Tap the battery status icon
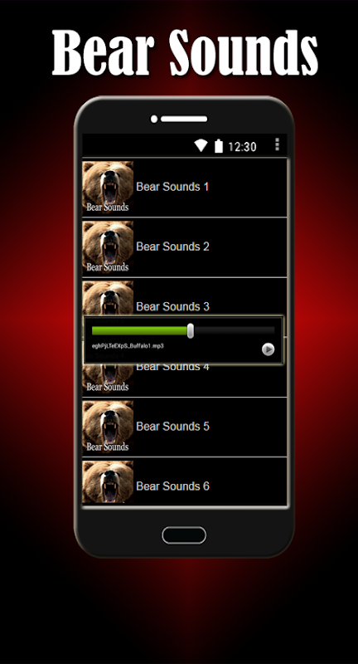 click(219, 146)
